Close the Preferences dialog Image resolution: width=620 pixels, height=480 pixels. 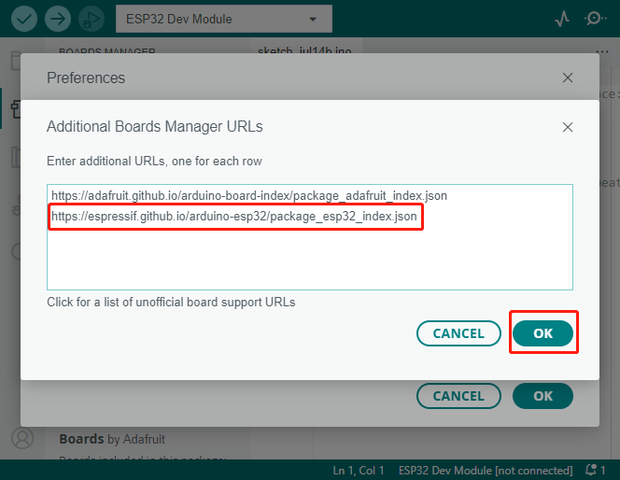click(x=568, y=78)
